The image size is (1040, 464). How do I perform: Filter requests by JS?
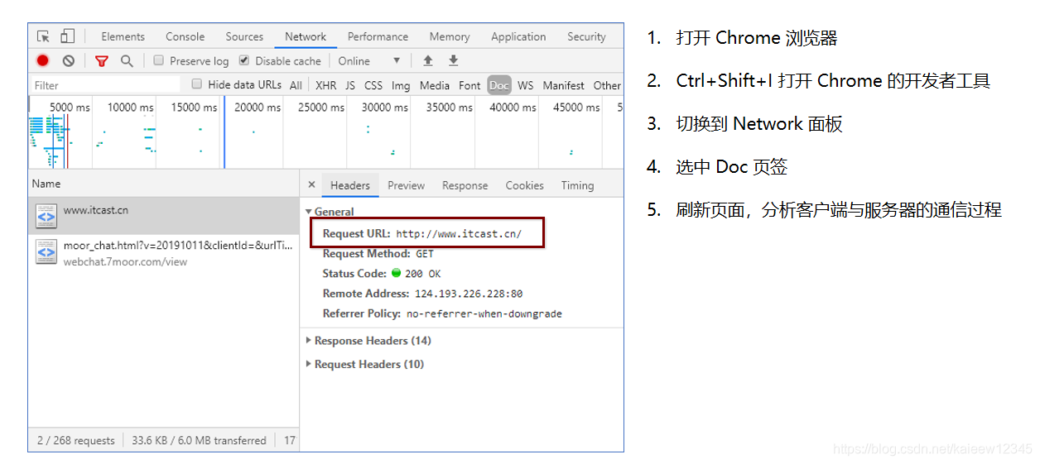point(350,85)
